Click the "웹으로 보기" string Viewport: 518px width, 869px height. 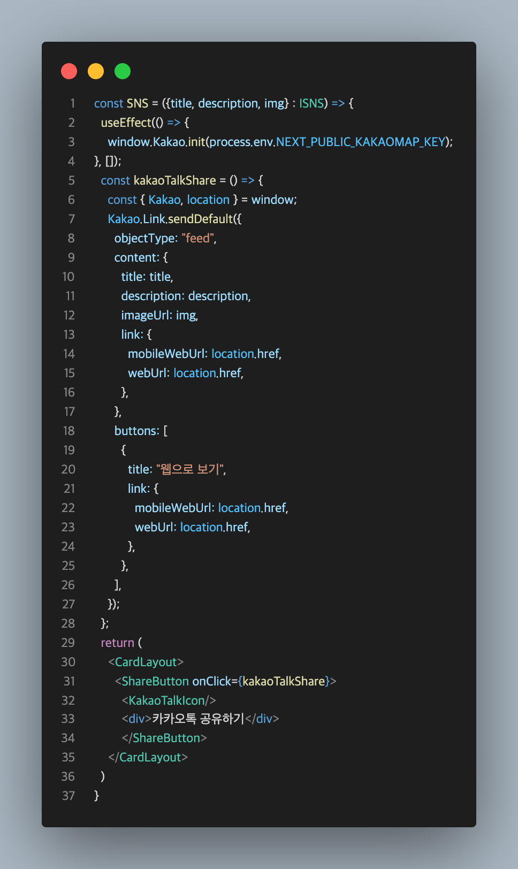[x=189, y=469]
